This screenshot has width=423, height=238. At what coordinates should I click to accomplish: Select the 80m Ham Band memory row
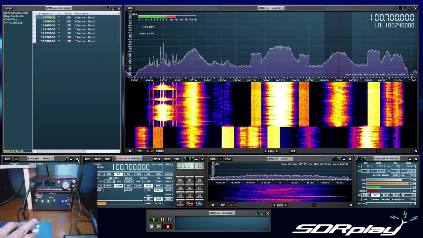[x=77, y=21]
